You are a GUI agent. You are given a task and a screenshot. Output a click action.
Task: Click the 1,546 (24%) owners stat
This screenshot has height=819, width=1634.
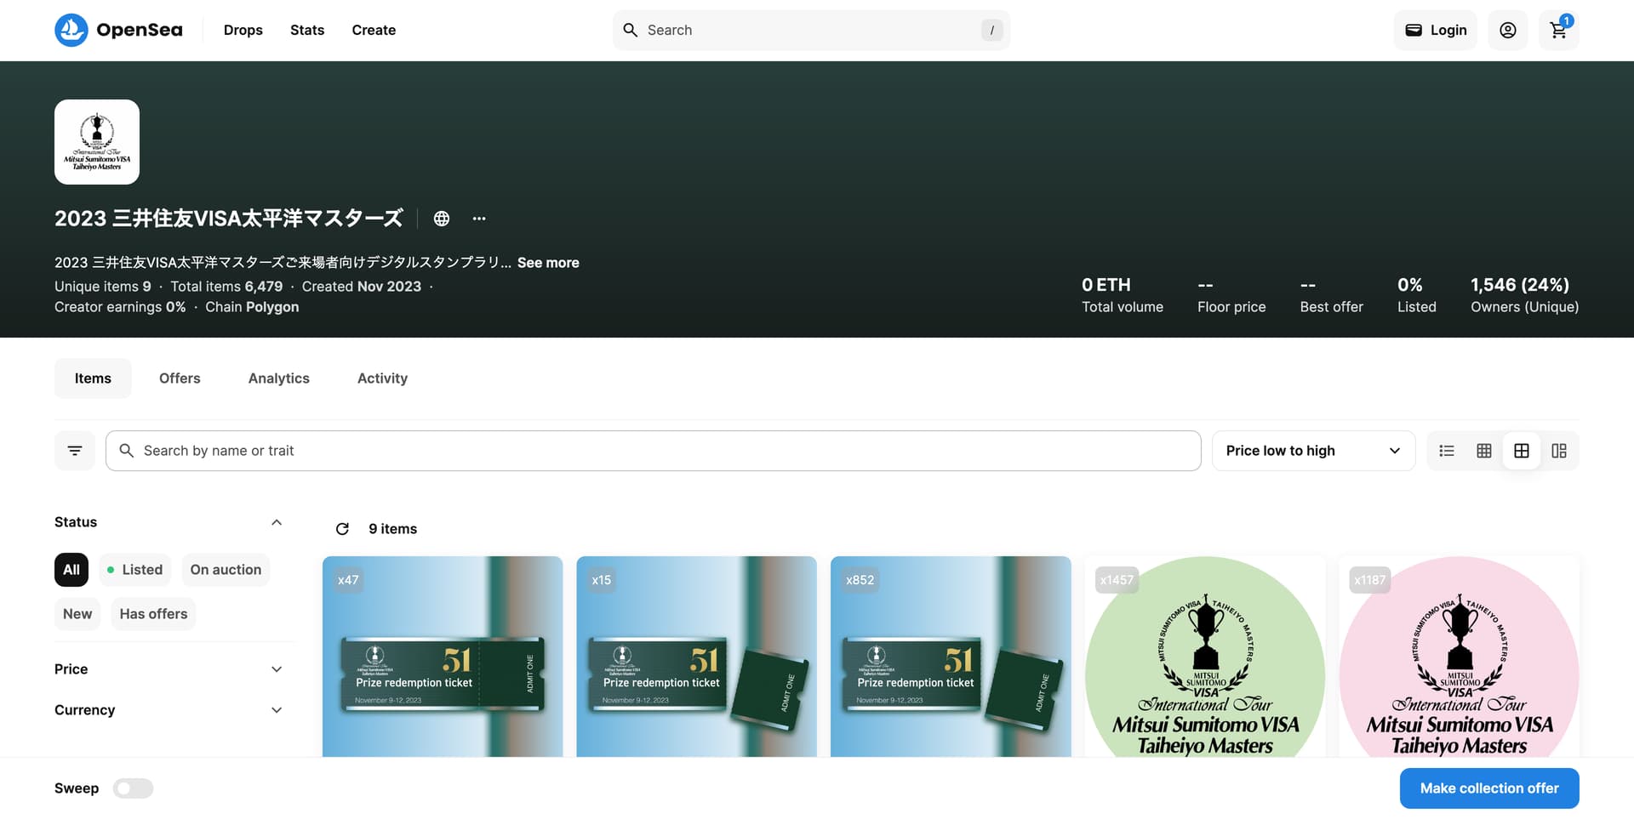[x=1524, y=295]
